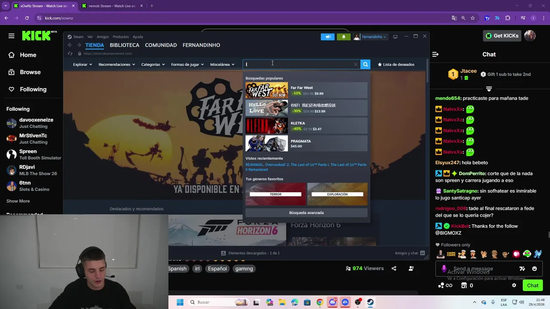Select the TERROR genre tile
550x309 pixels.
click(x=275, y=194)
